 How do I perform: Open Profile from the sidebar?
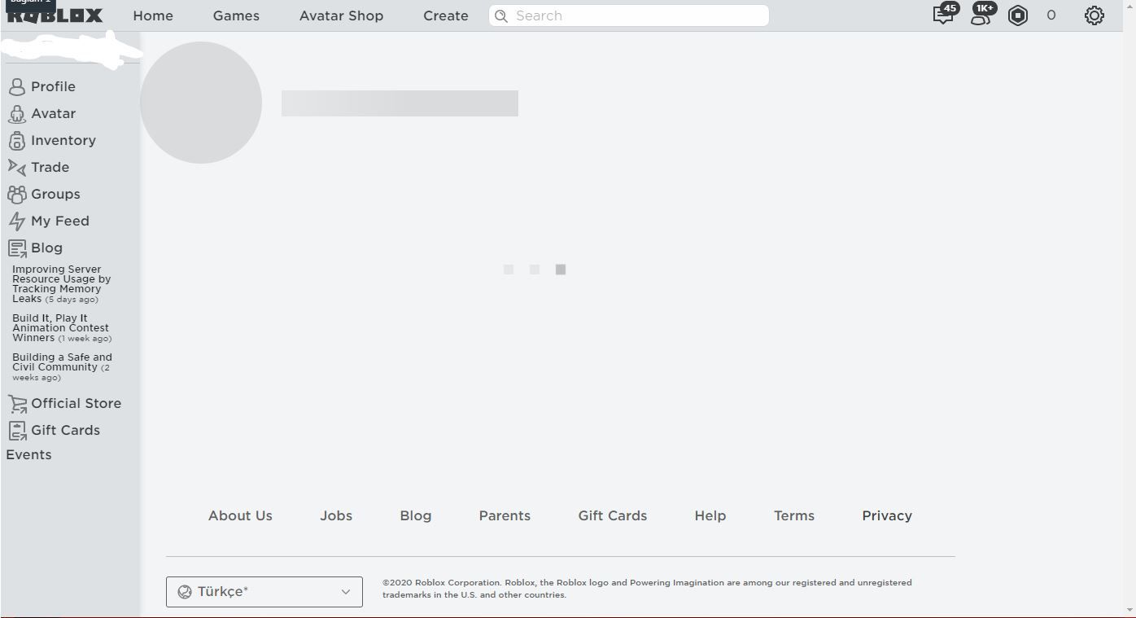53,86
